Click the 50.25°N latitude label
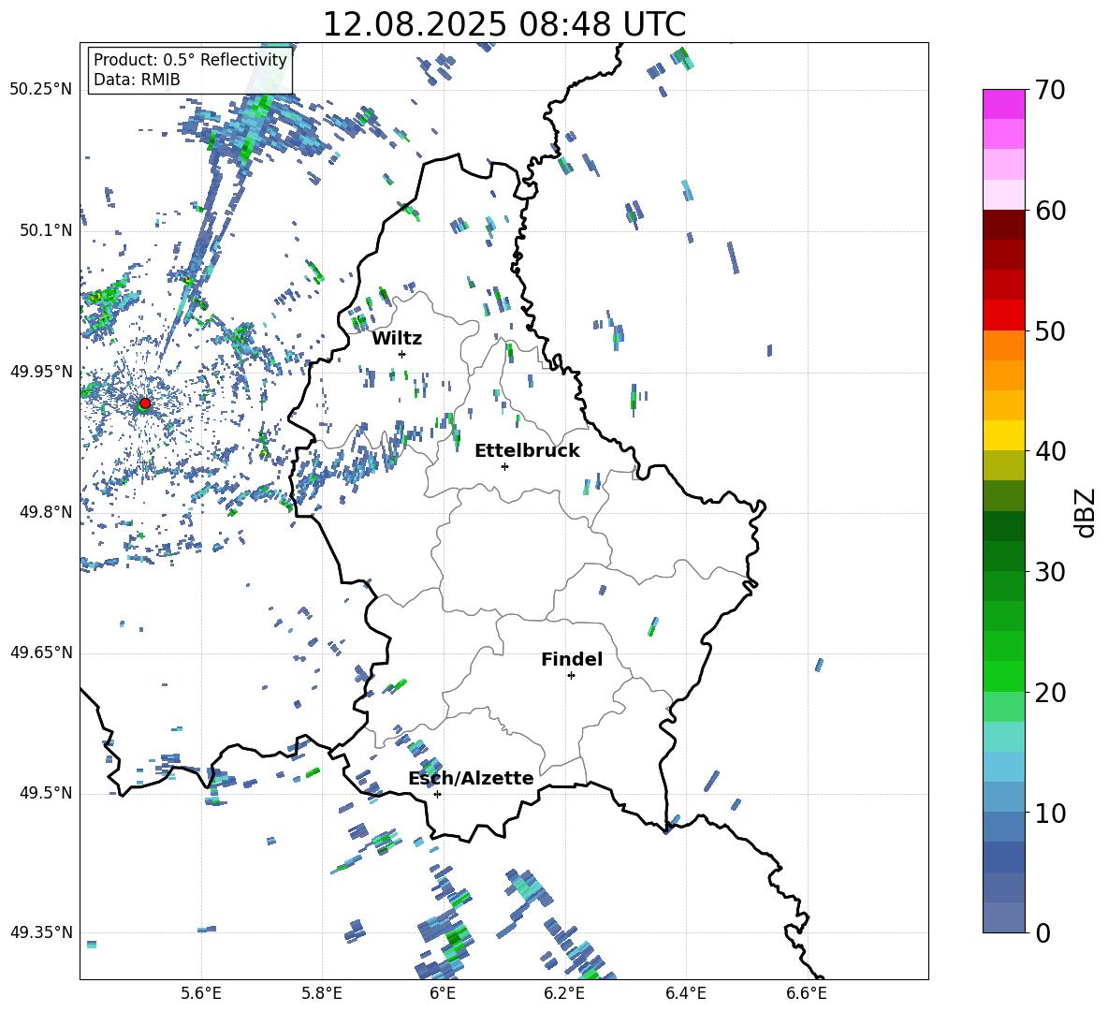 click(42, 90)
